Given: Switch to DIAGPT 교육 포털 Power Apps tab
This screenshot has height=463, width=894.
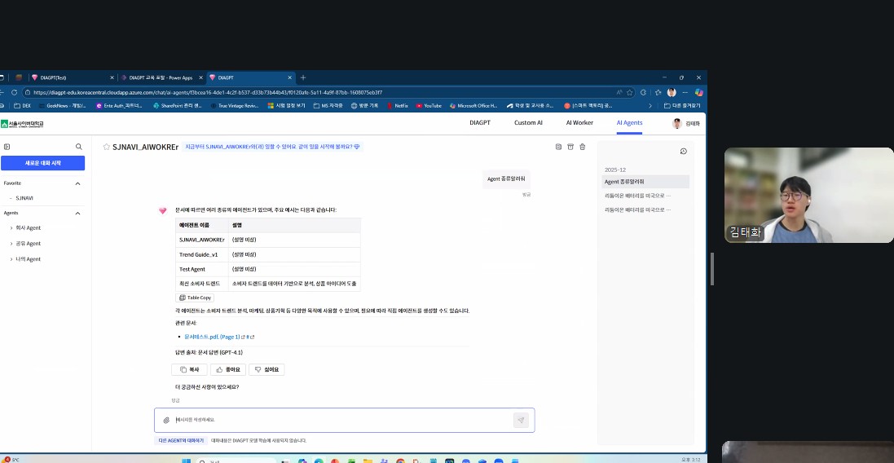Looking at the screenshot, I should point(162,77).
